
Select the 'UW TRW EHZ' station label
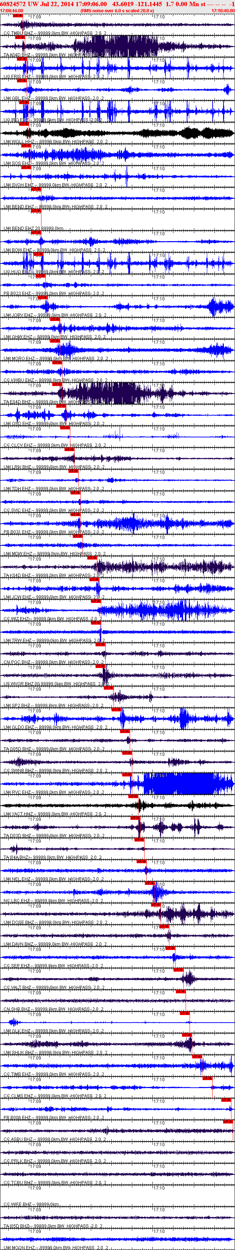point(17,641)
